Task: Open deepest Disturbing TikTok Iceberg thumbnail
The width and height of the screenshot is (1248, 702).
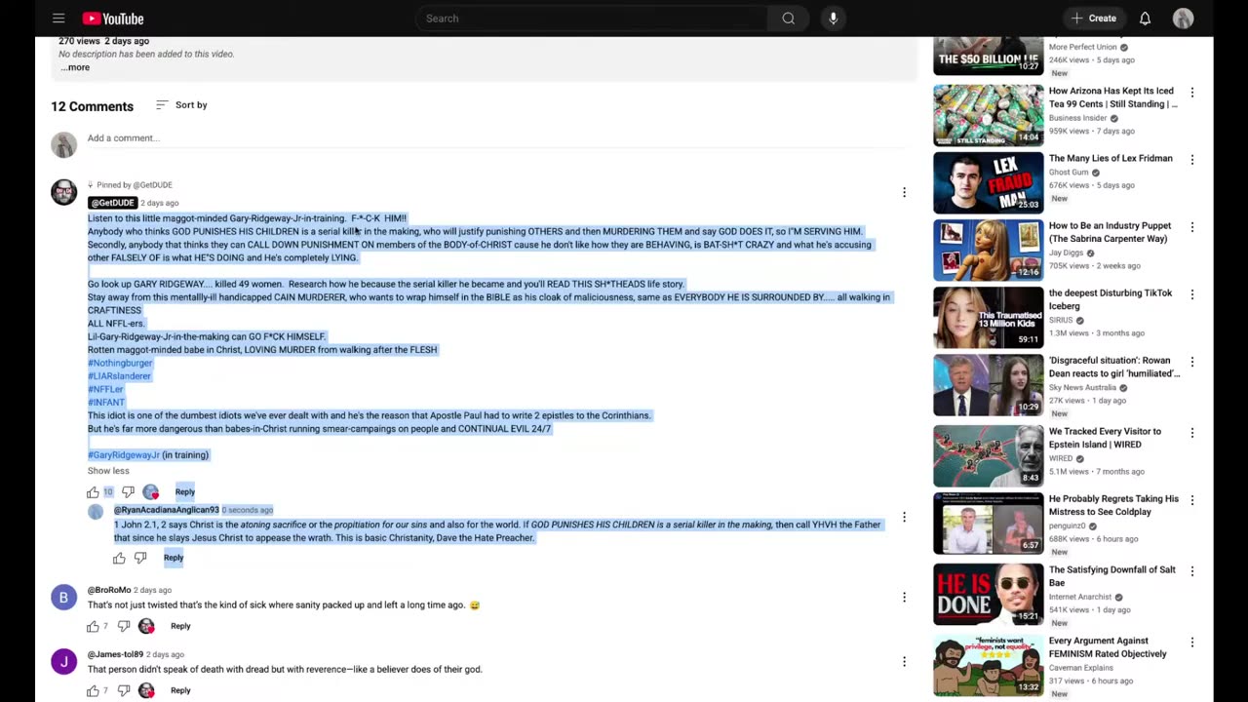Action: tap(988, 317)
